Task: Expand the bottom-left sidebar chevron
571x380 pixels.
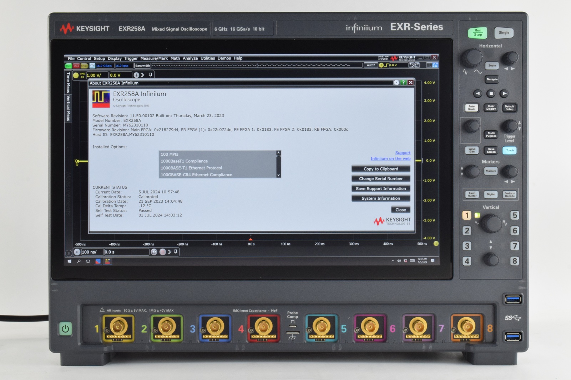Action: [x=69, y=253]
